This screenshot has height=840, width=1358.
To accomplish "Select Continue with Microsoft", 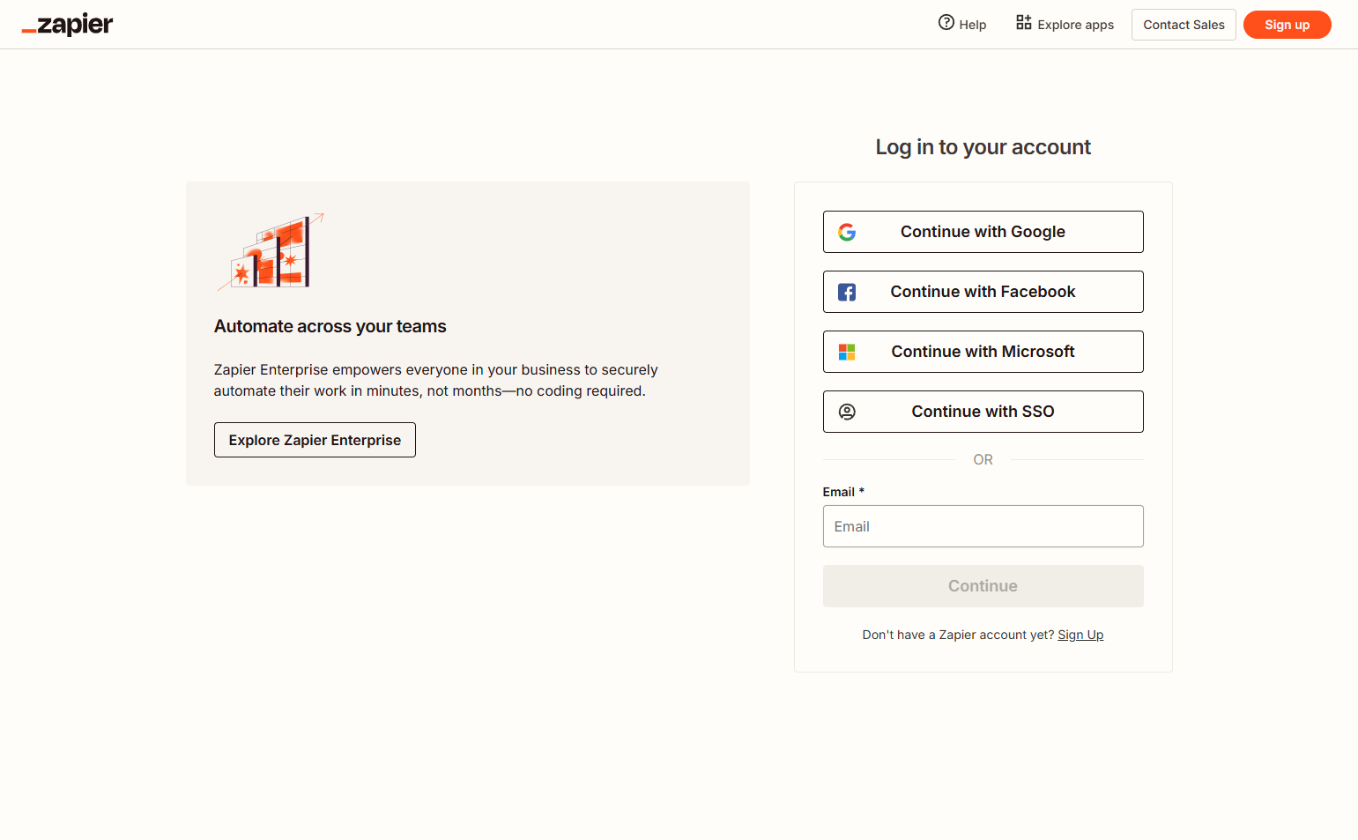I will coord(983,351).
